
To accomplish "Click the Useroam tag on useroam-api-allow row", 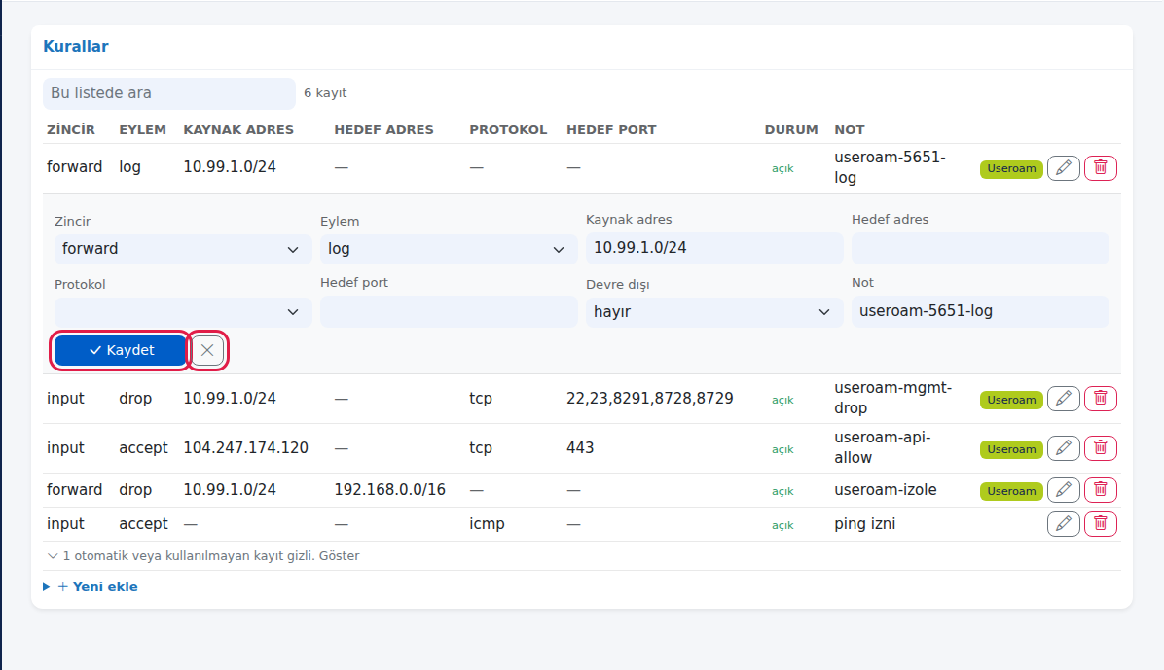I will coord(1011,449).
